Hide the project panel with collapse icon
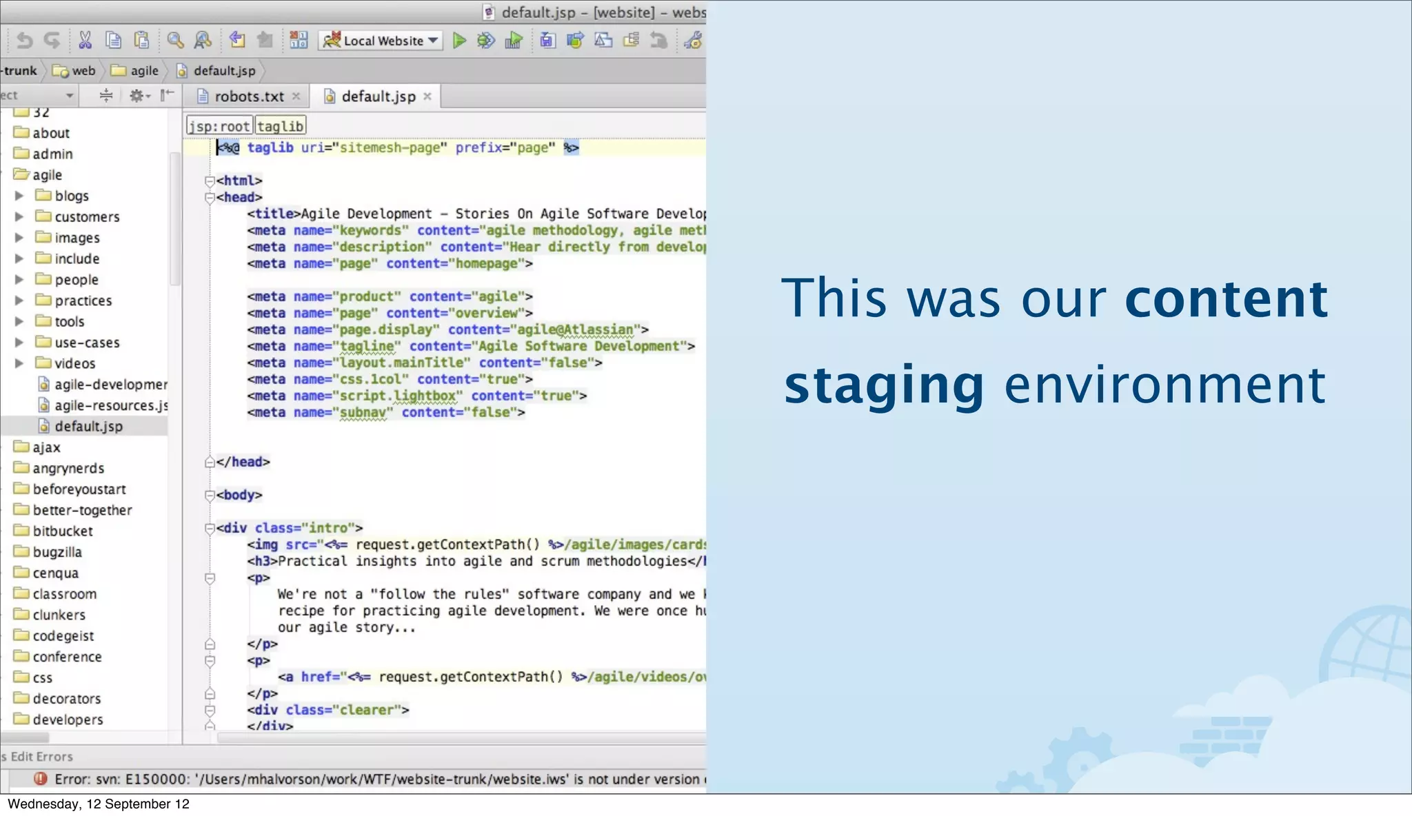This screenshot has height=816, width=1412. click(167, 95)
